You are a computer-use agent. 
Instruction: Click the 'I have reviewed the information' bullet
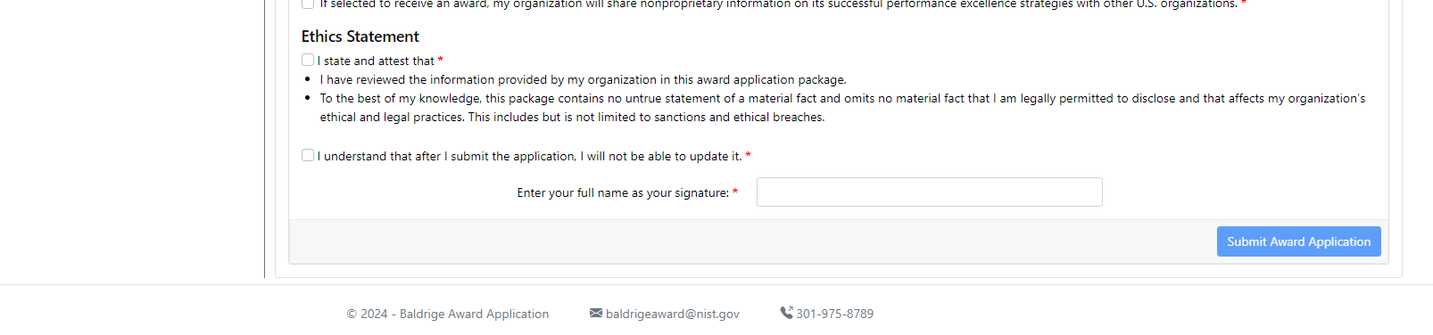pos(584,79)
